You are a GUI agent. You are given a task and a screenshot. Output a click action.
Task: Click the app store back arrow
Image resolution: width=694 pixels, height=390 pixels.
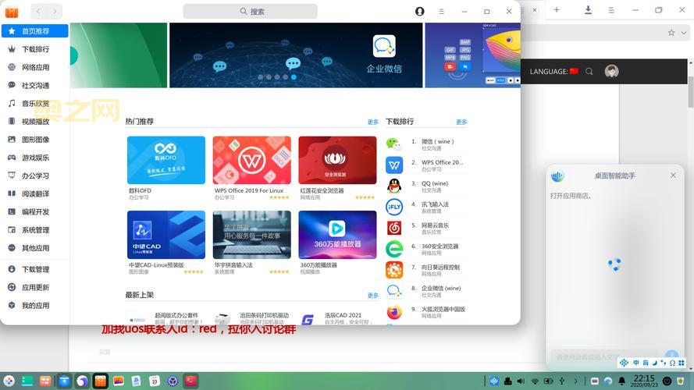click(38, 12)
